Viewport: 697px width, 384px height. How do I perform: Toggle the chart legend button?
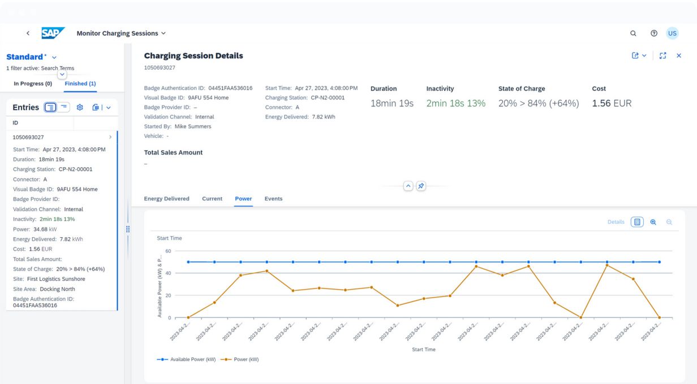coord(637,222)
